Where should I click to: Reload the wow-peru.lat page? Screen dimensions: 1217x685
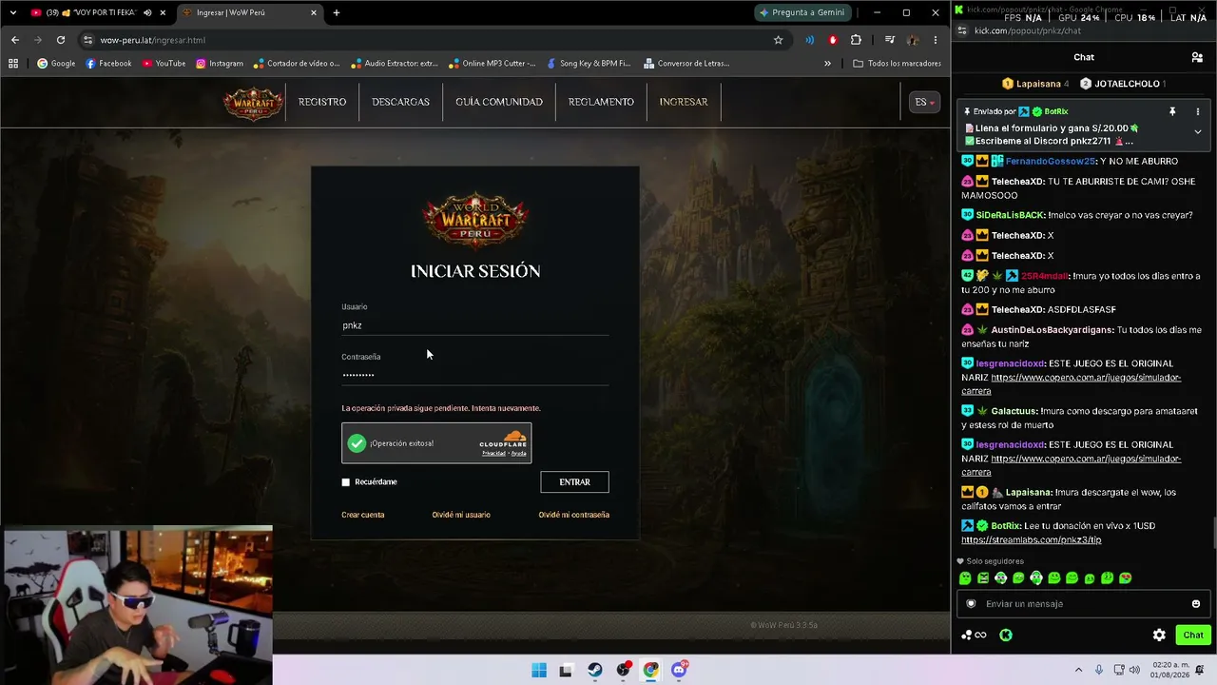coord(61,40)
